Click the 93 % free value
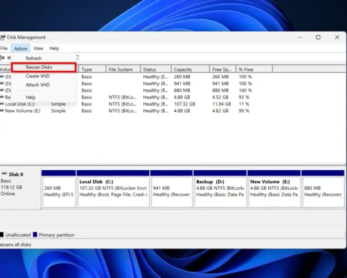Image resolution: width=347 pixels, height=278 pixels. [x=244, y=97]
